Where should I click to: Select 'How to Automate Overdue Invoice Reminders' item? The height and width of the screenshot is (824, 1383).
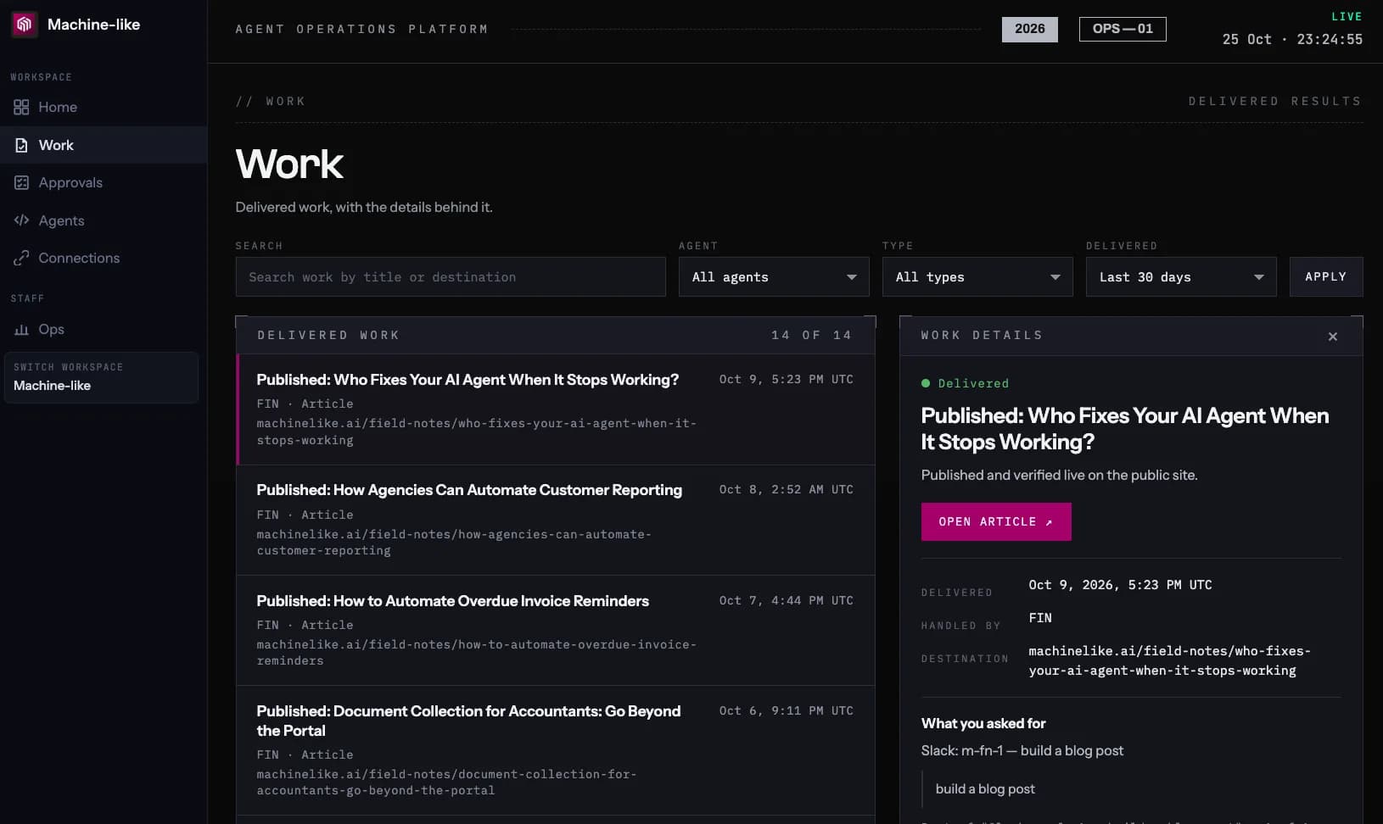(556, 630)
